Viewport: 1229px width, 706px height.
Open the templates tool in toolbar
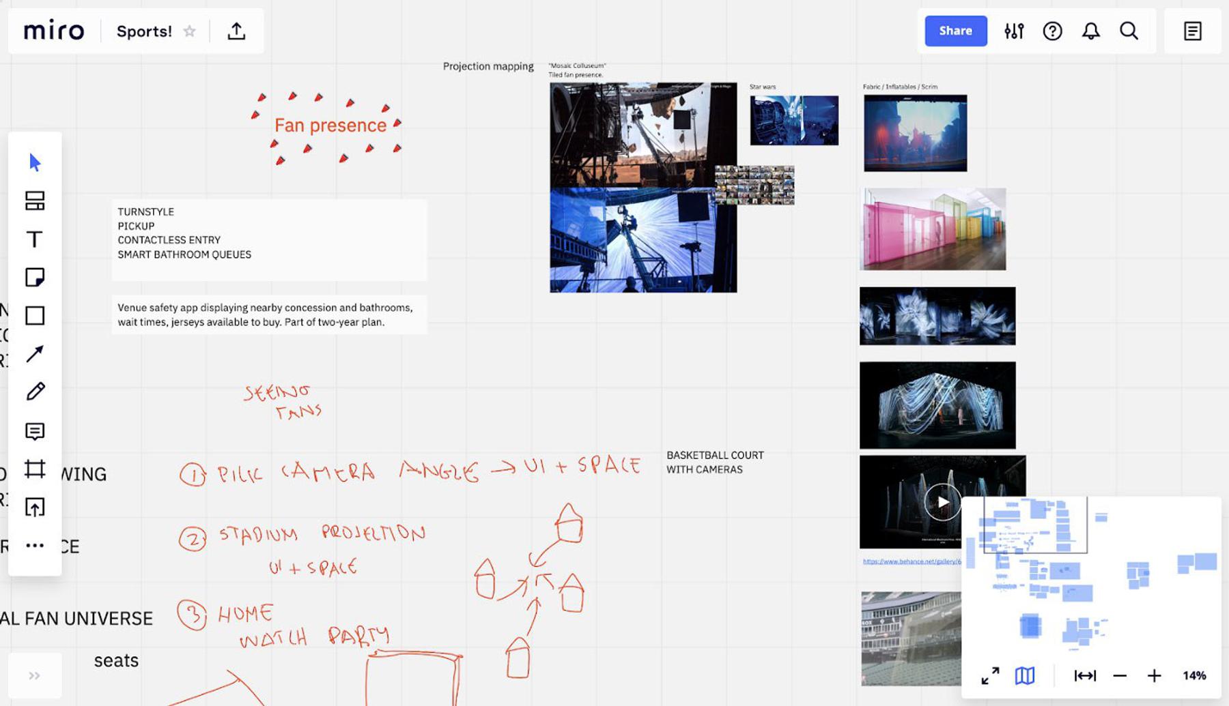[35, 201]
